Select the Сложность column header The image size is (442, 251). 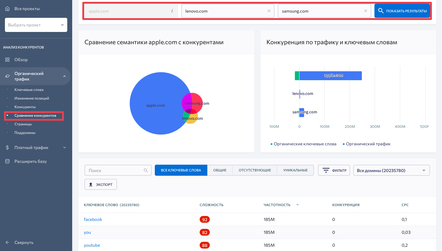click(211, 205)
